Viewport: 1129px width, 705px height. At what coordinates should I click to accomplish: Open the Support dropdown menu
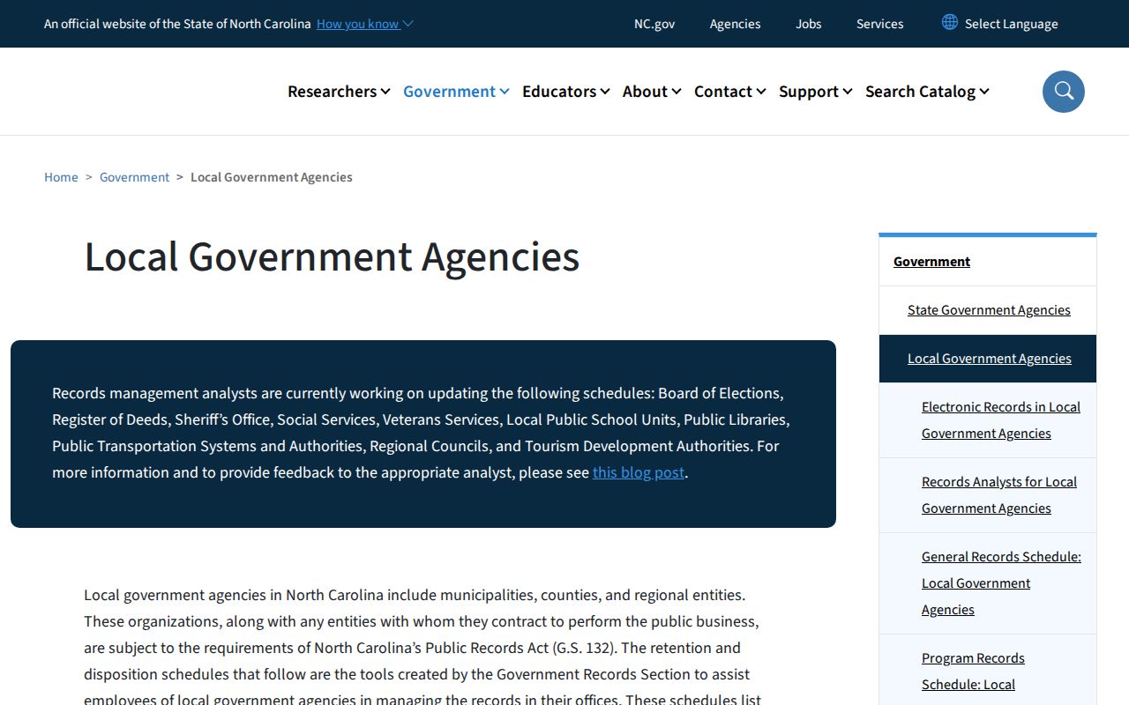coord(815,92)
